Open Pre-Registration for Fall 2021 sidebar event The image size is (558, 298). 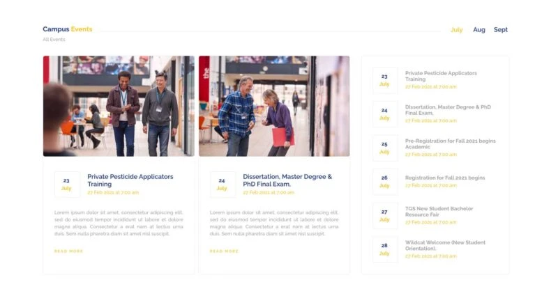[450, 143]
